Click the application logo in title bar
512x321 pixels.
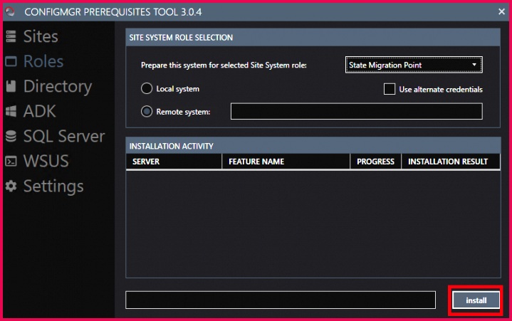tap(10, 11)
